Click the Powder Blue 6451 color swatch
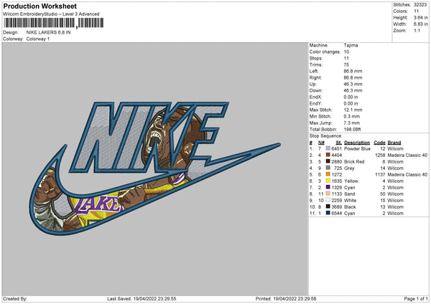This screenshot has width=431, height=304. pyautogui.click(x=328, y=148)
